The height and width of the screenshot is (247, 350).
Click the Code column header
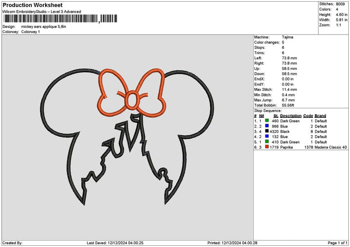[308, 116]
